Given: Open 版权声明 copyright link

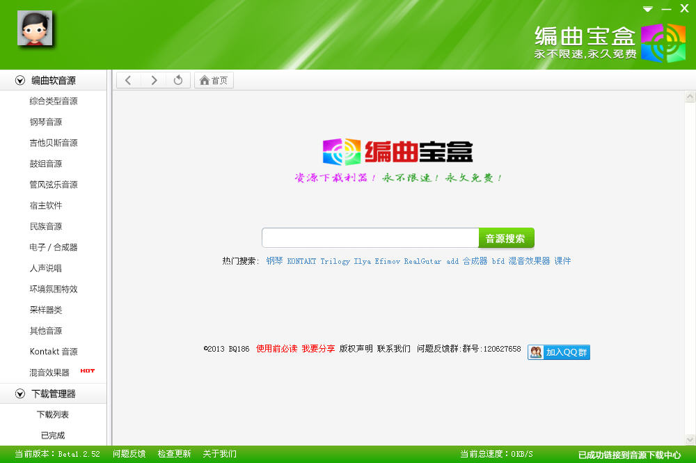Looking at the screenshot, I should (356, 349).
